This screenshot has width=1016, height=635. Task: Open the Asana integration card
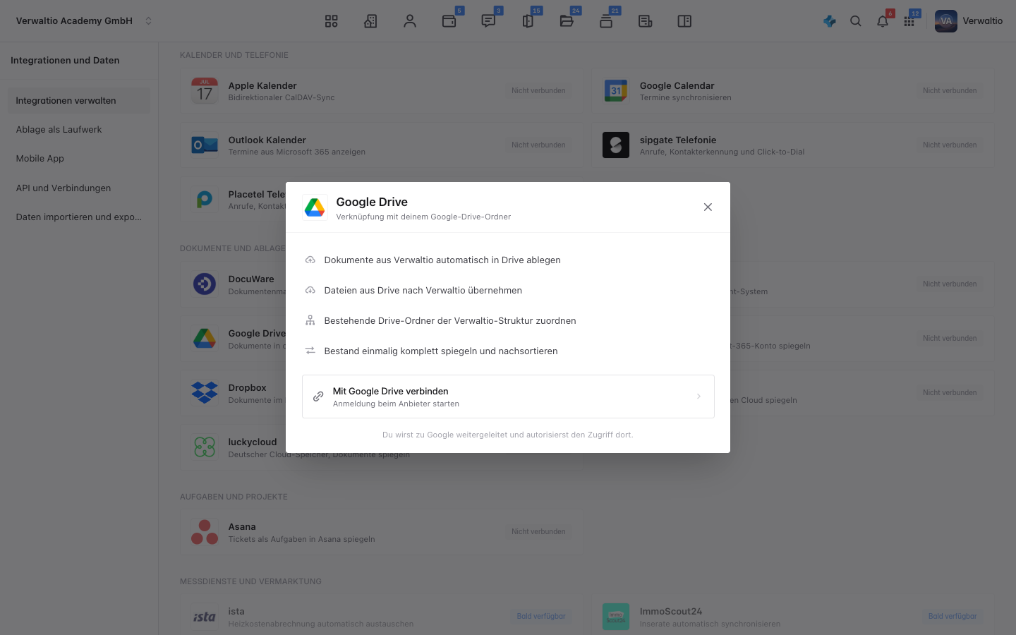coord(381,532)
